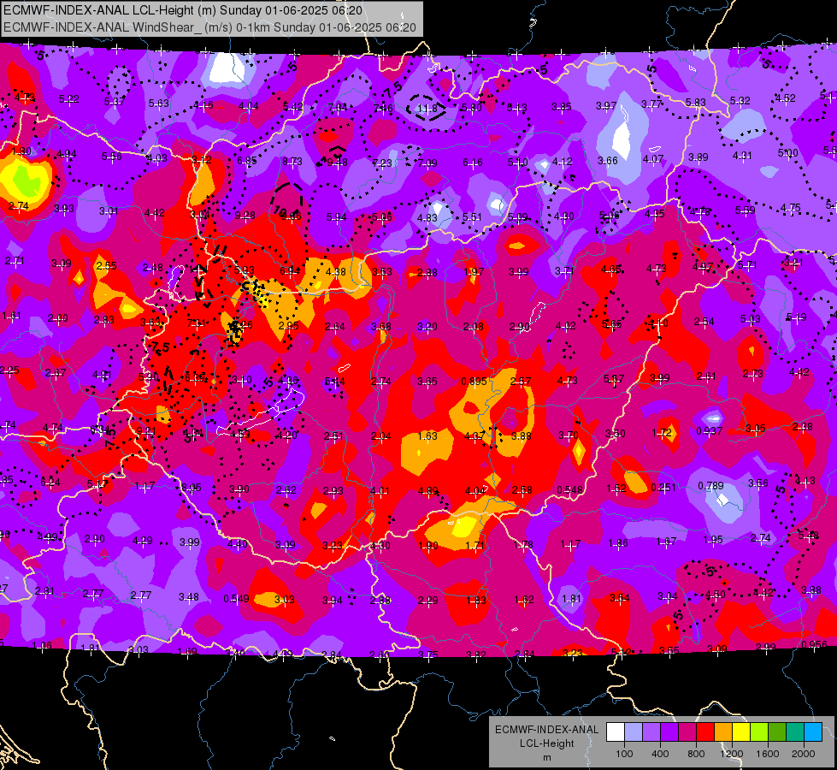Click the grid value 3.66
This screenshot has height=770, width=837.
[x=608, y=161]
